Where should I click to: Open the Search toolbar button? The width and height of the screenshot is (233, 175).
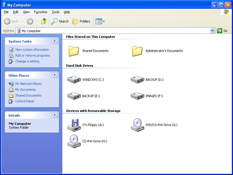pyautogui.click(x=60, y=21)
